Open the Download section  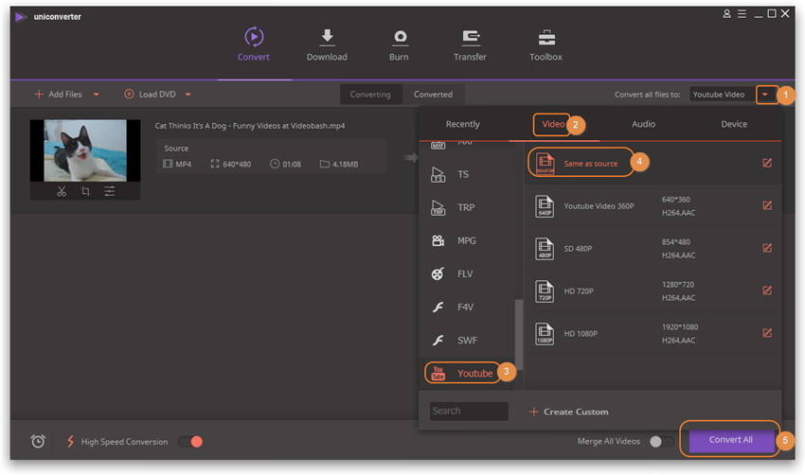click(327, 44)
